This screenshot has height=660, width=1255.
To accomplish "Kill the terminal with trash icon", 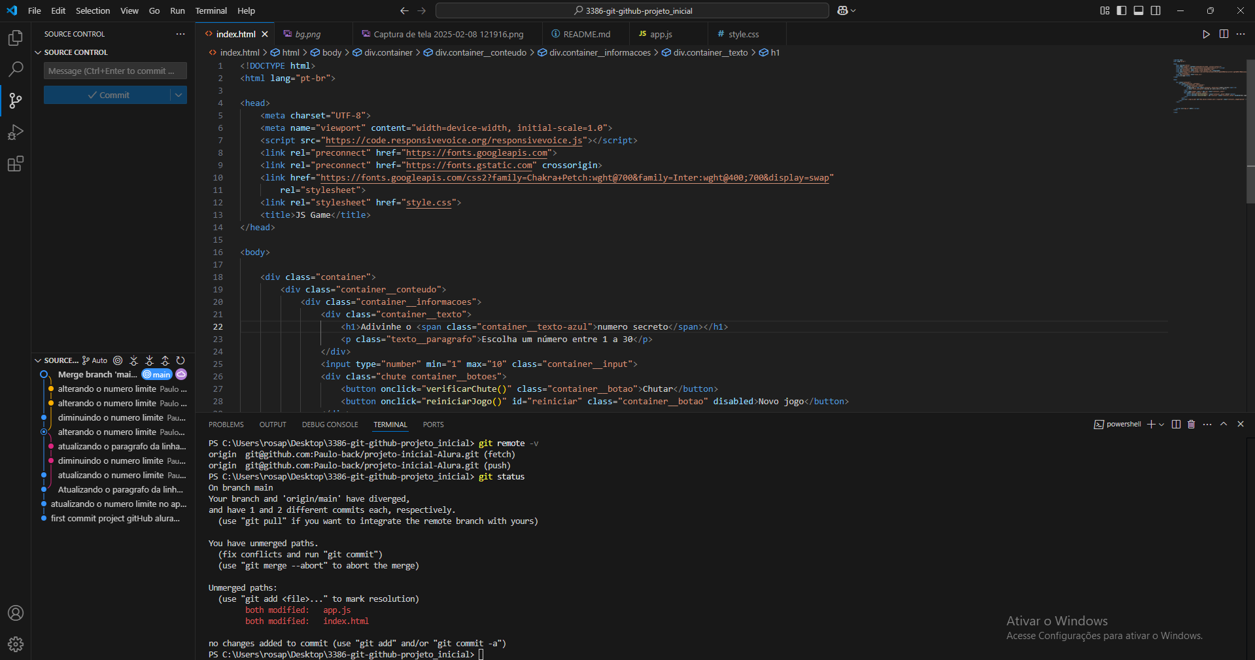I will (1191, 425).
